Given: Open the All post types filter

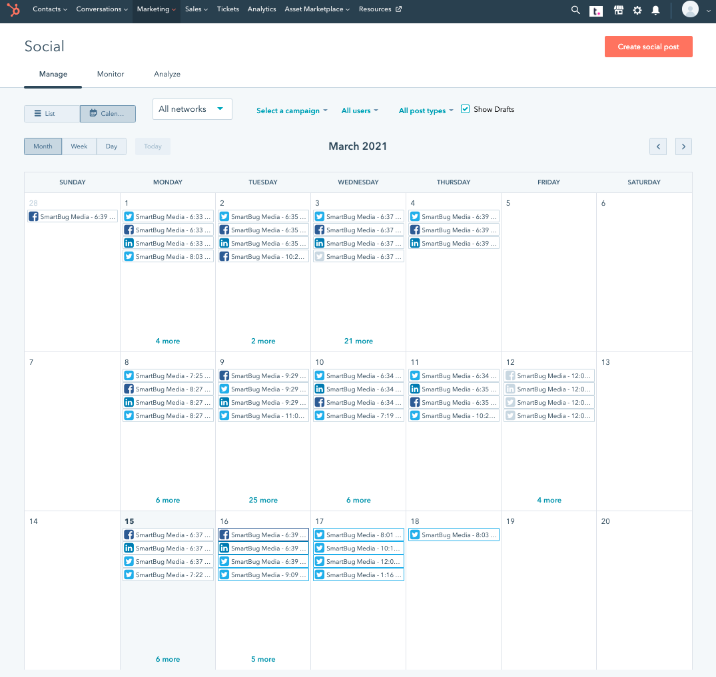Looking at the screenshot, I should [x=426, y=111].
